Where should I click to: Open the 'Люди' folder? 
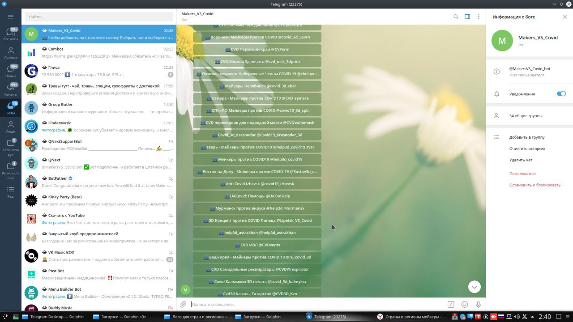tap(11, 127)
